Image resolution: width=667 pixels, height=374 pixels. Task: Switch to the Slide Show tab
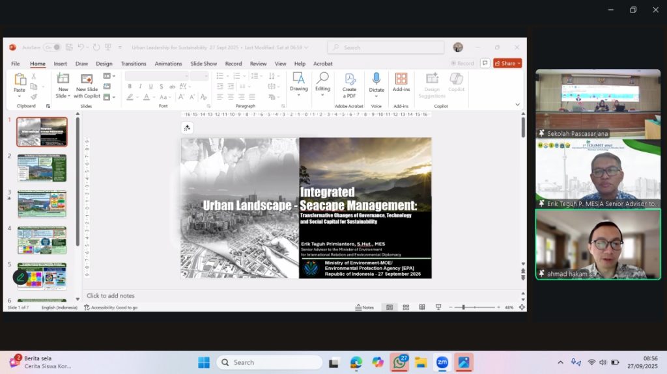[x=203, y=64]
